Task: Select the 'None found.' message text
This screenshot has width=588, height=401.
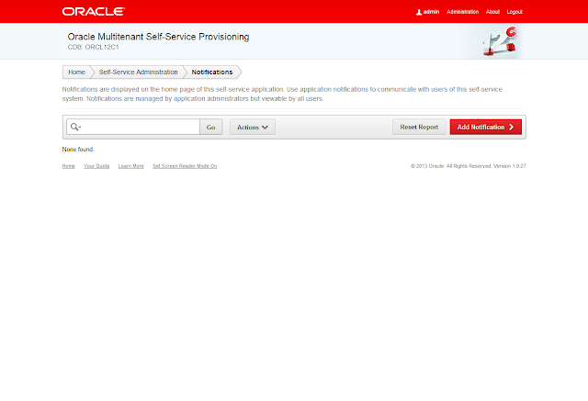Action: [78, 149]
